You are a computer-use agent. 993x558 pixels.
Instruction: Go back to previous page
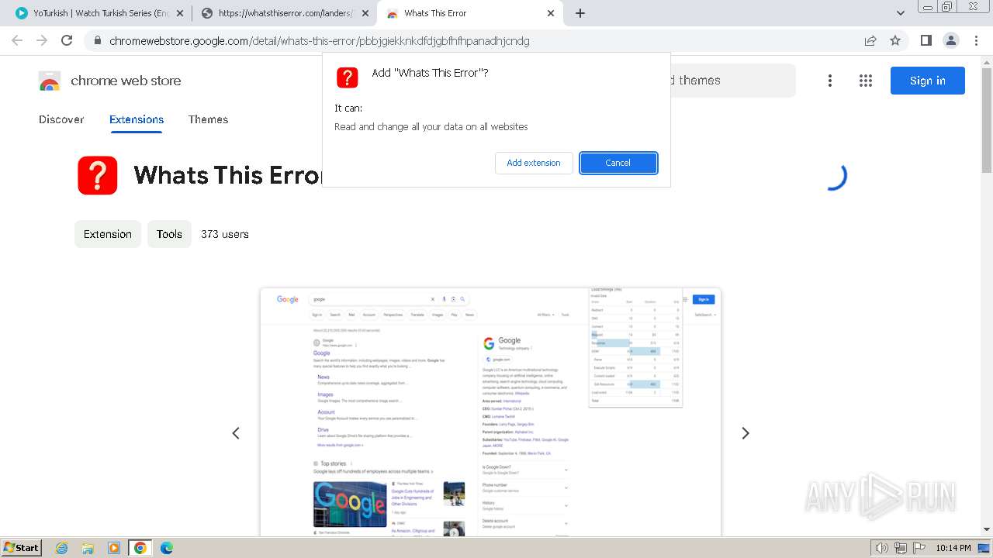pos(17,40)
